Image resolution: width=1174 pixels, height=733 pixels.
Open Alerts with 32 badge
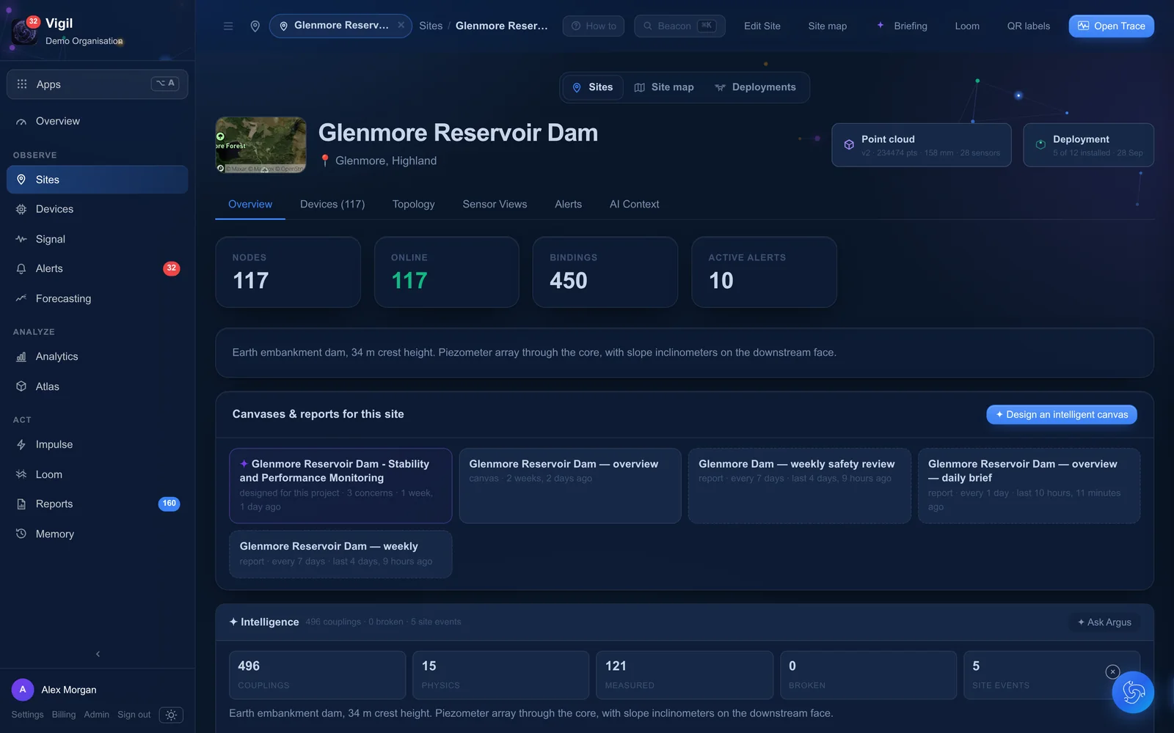tap(97, 268)
